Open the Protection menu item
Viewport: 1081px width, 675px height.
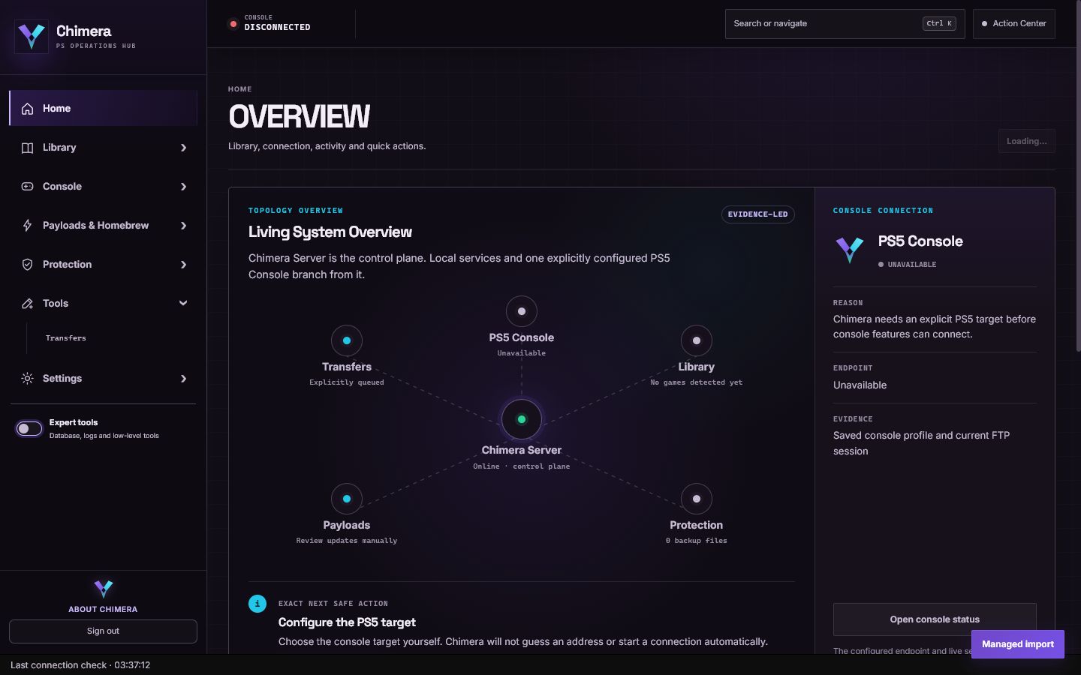pos(103,265)
